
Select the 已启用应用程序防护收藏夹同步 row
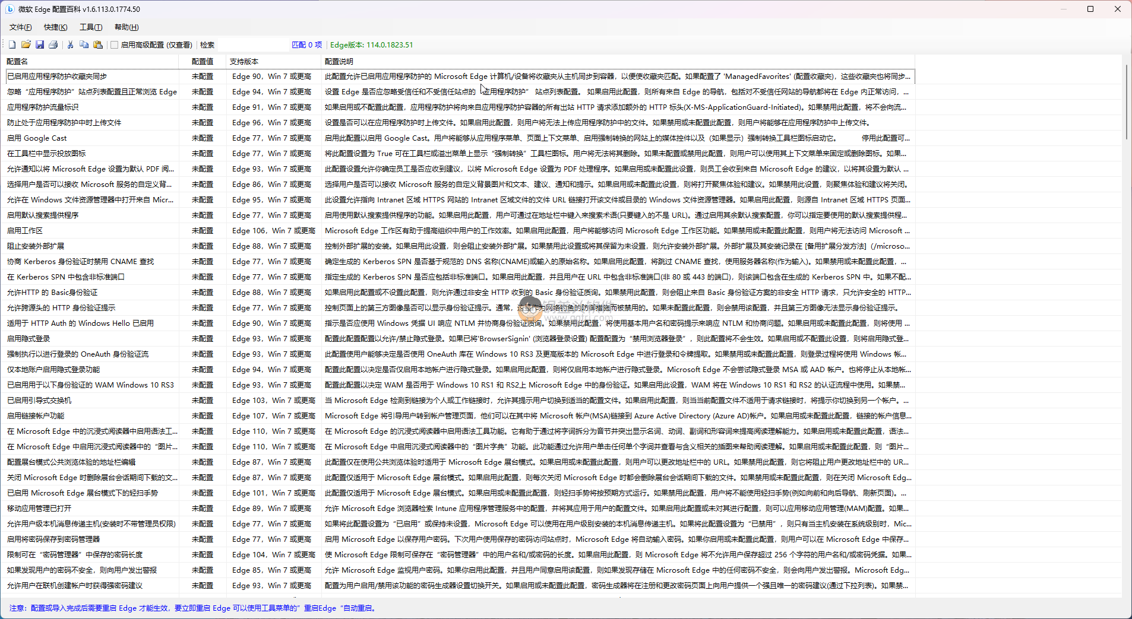tap(460, 77)
